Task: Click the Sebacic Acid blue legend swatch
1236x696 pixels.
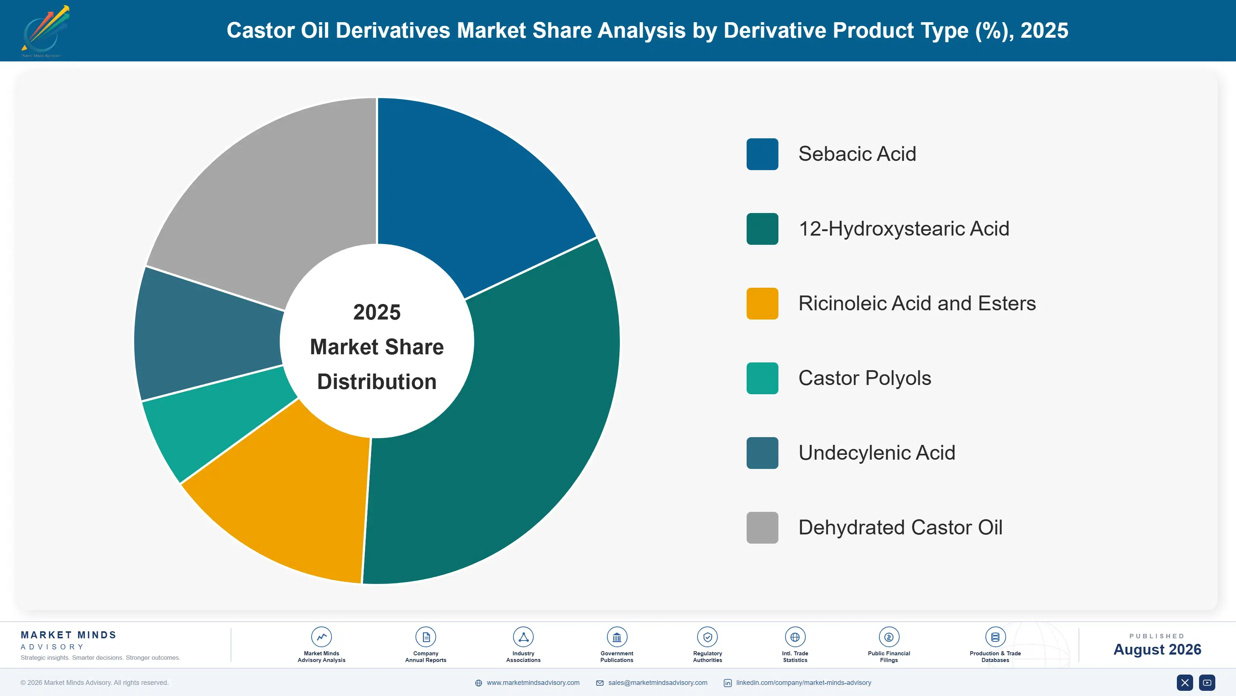Action: 762,154
